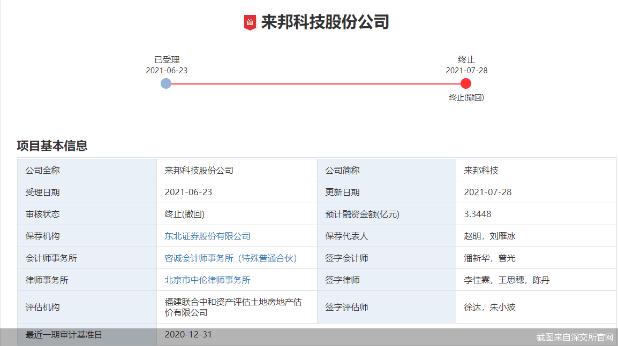
Task: Click the accountants value 潘新华，曾光
Action: (x=489, y=258)
